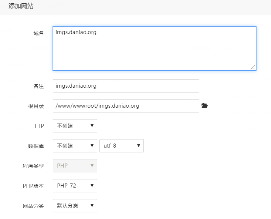Open the disabled 程序类型 PHP dropdown

(x=75, y=166)
